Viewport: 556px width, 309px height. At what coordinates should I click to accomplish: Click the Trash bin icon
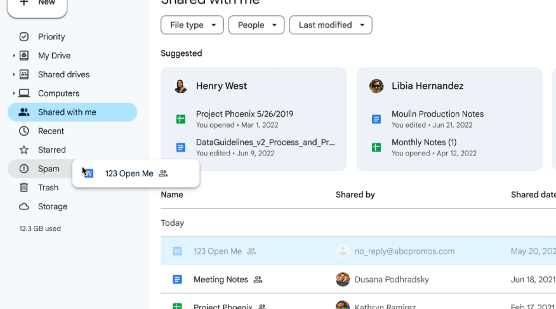(x=24, y=188)
